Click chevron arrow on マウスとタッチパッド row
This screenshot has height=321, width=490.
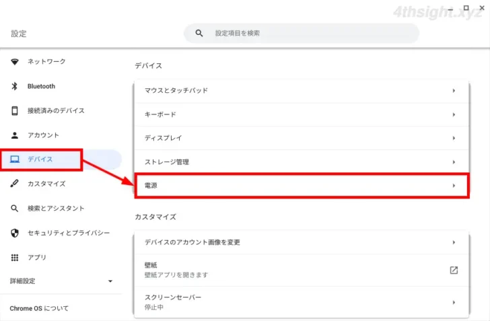pyautogui.click(x=454, y=91)
